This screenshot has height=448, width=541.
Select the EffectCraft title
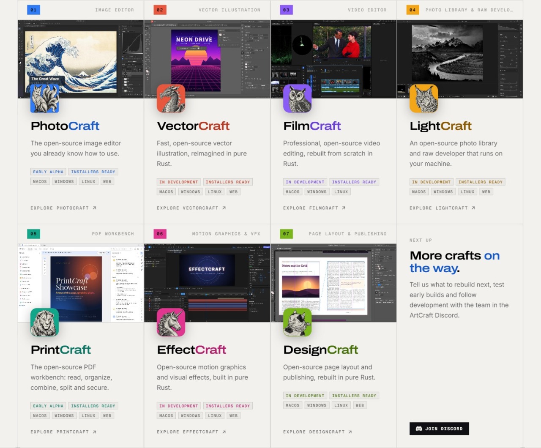[191, 350]
